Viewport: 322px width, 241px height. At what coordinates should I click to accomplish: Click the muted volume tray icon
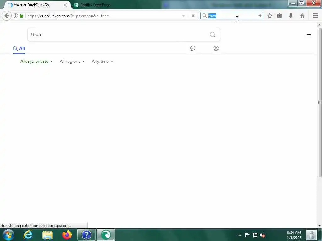tap(263, 235)
